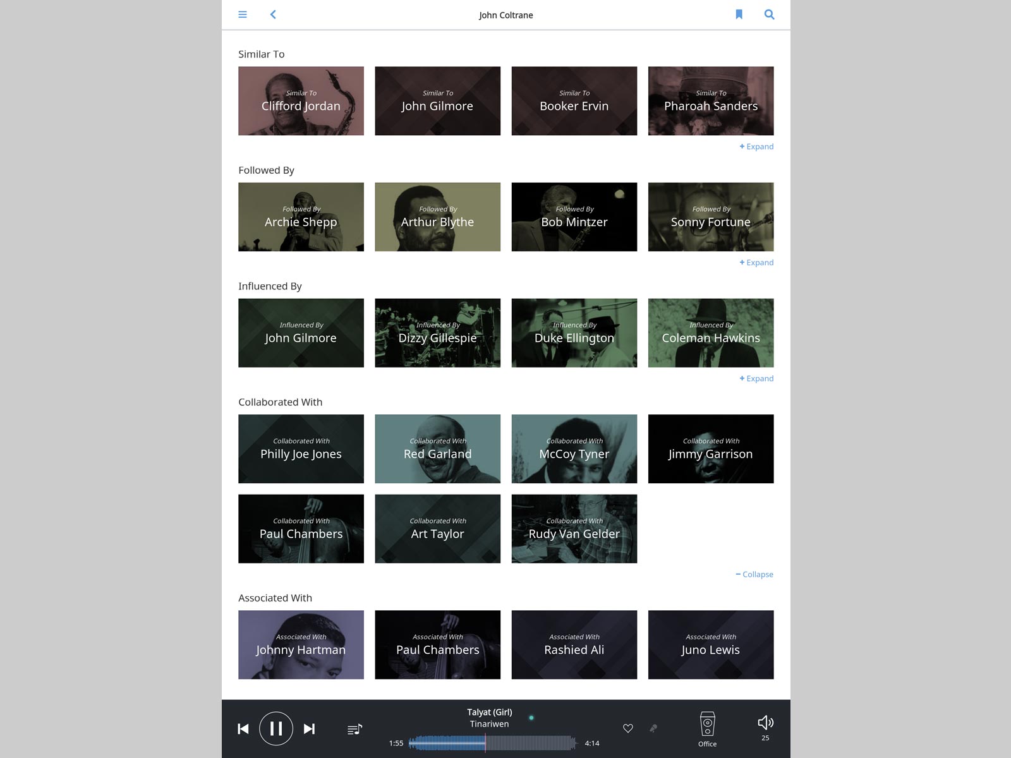Open Tinariwen artist link in player
This screenshot has width=1011, height=758.
[489, 724]
